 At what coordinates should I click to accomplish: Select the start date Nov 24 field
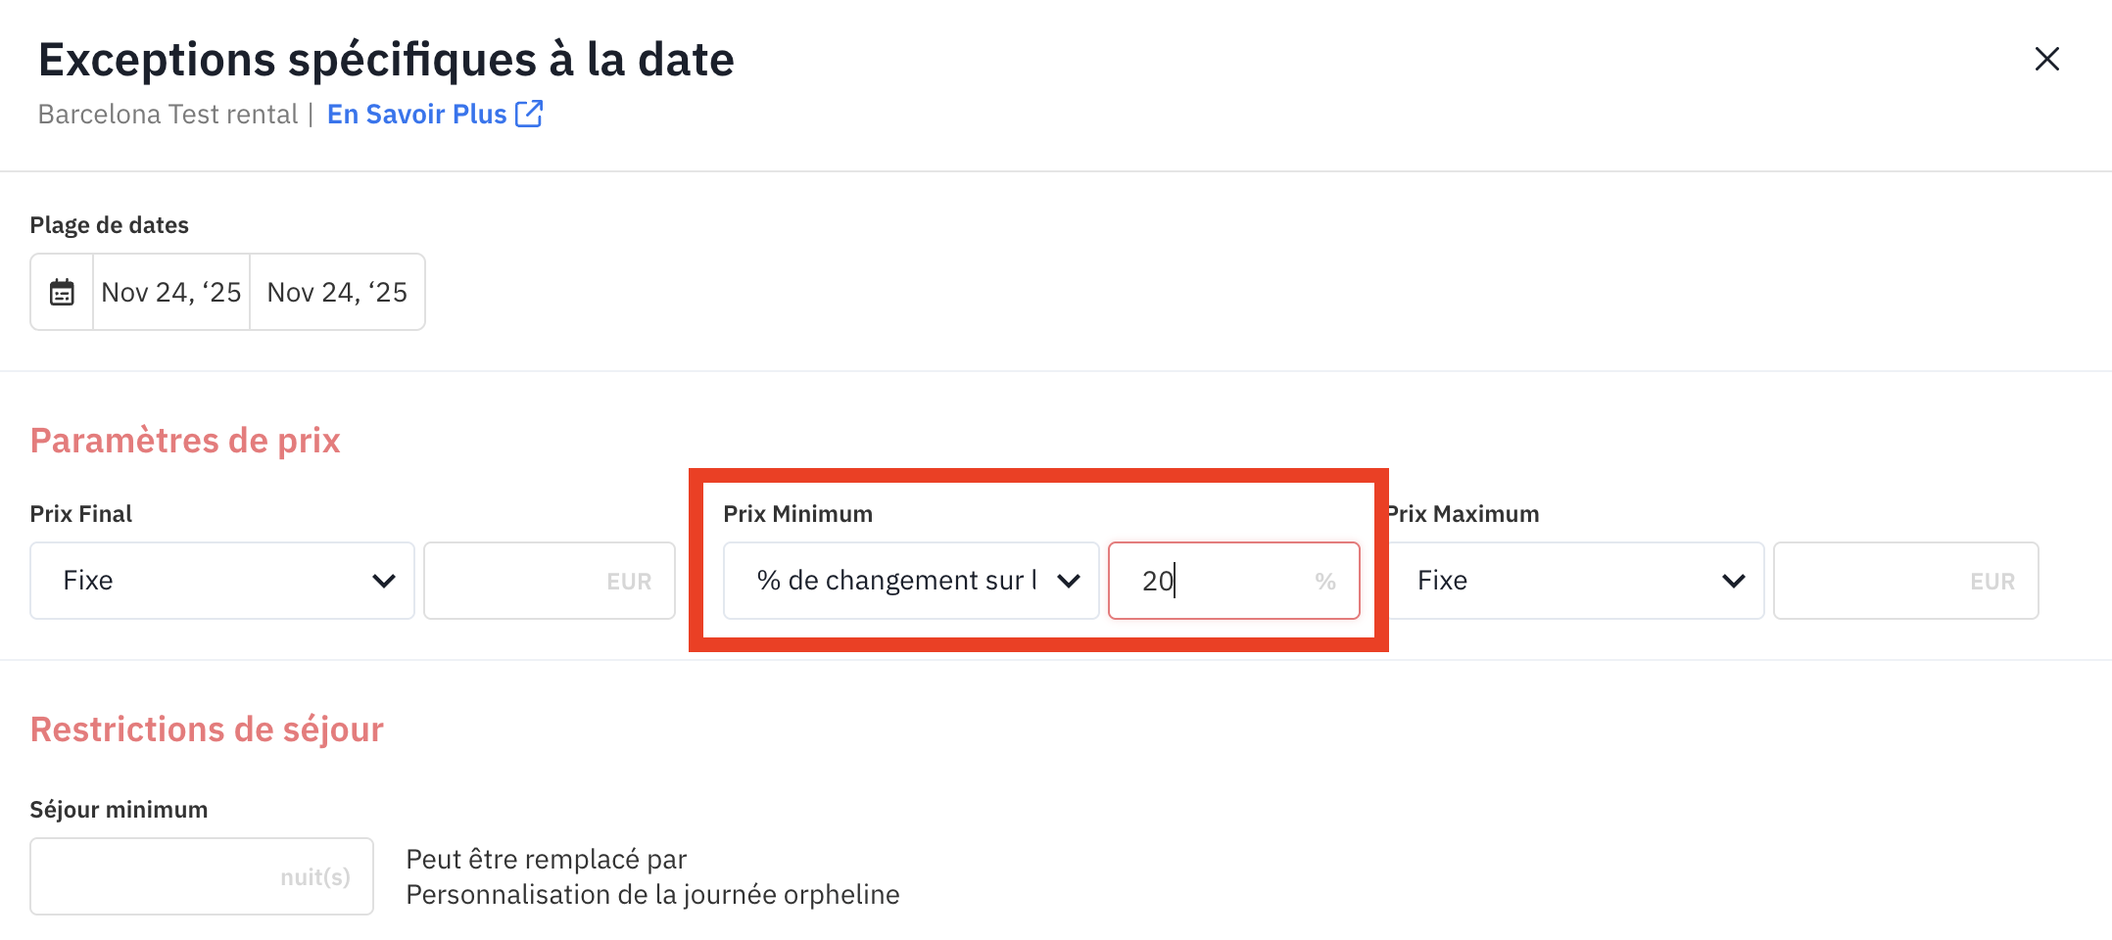tap(171, 293)
